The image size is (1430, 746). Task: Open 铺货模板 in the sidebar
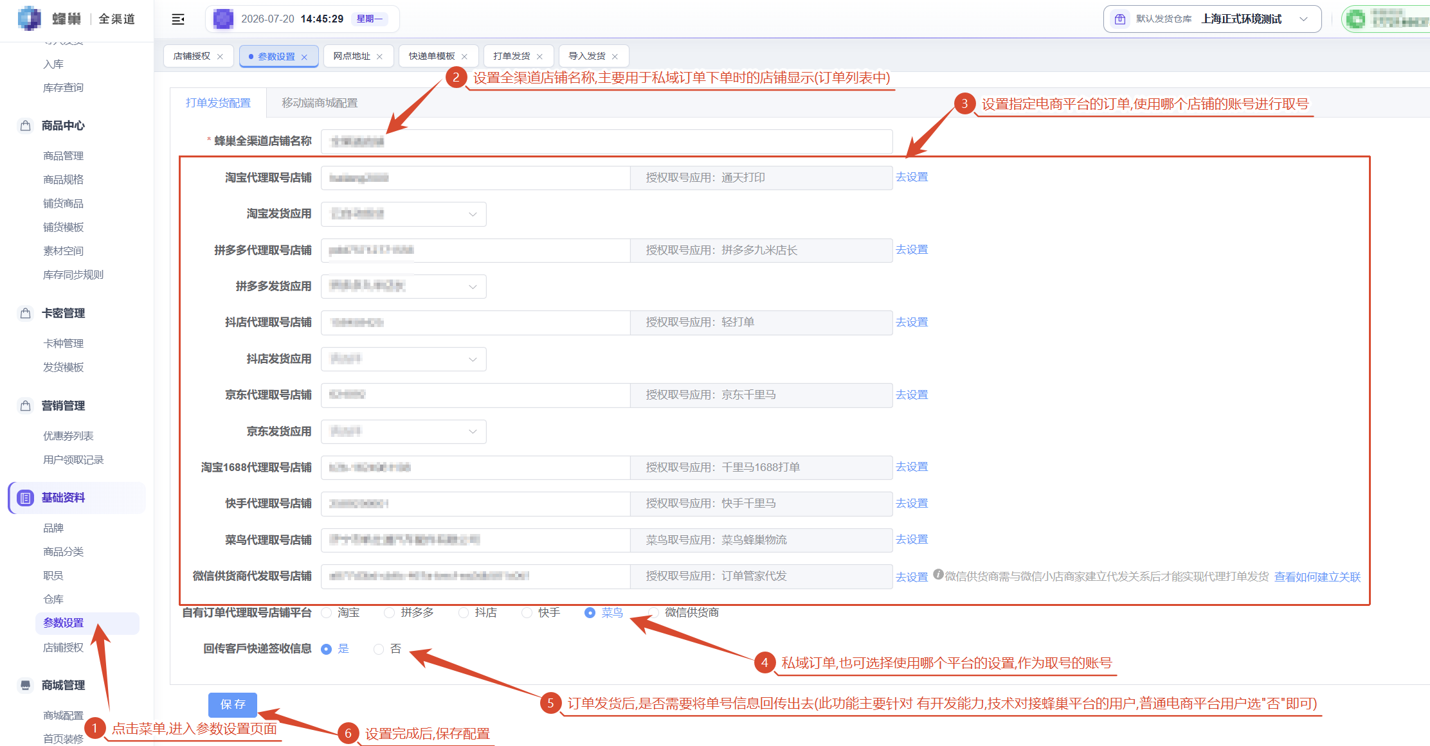click(63, 227)
